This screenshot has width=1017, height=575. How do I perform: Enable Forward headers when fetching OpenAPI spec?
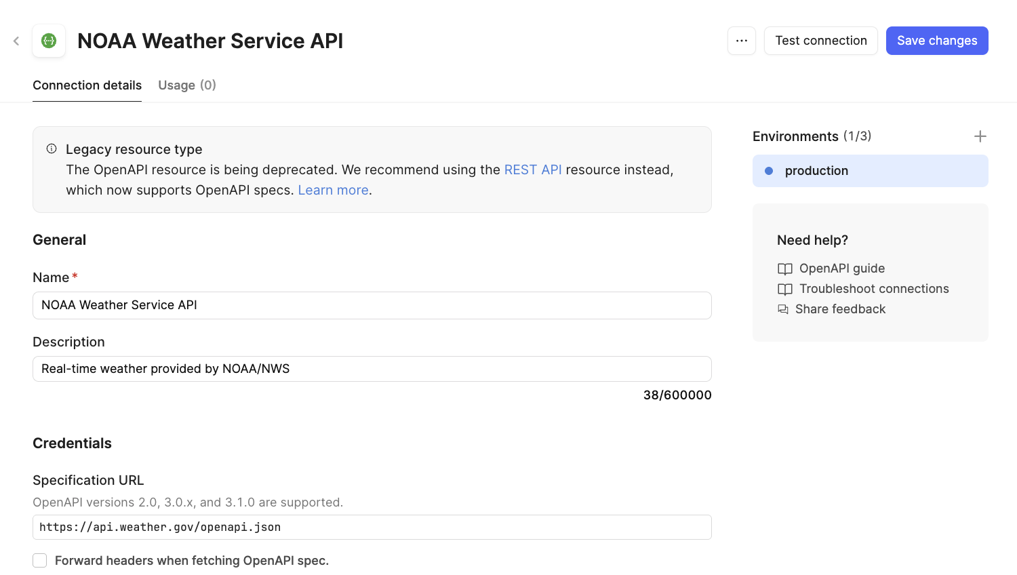(39, 560)
